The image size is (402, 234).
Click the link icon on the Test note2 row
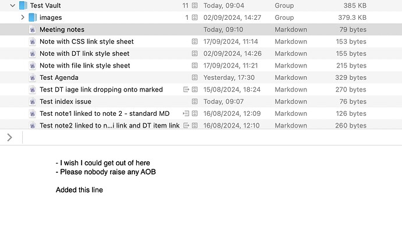coord(186,126)
